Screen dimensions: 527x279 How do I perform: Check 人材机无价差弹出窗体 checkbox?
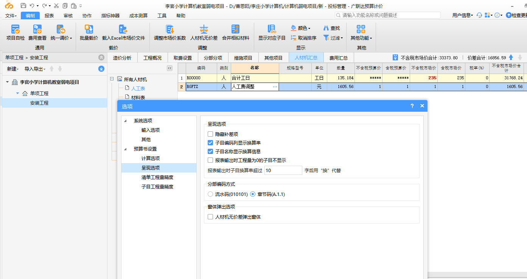coord(210,217)
